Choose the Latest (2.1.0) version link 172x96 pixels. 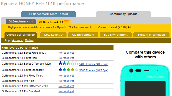(117, 27)
